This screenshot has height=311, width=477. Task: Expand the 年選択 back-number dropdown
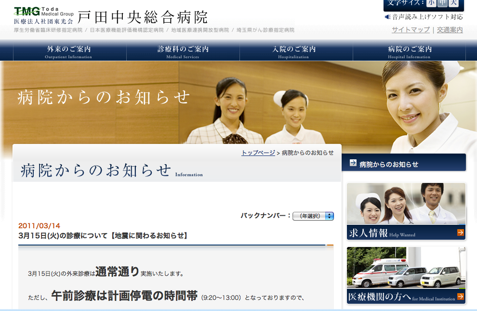pos(313,216)
